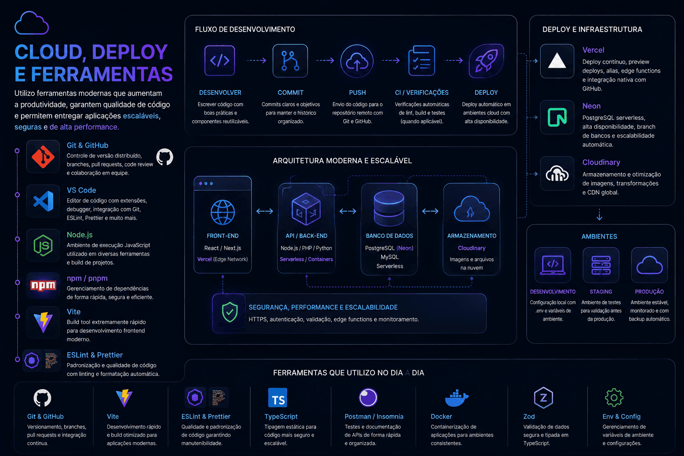This screenshot has height=456, width=684.
Task: Click the "AMBIENTES" heading
Action: pyautogui.click(x=599, y=236)
